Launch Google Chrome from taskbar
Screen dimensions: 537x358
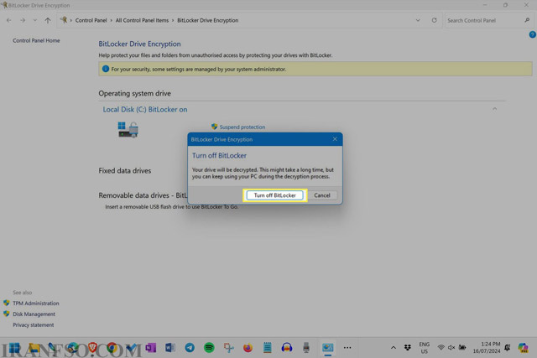[x=112, y=348]
